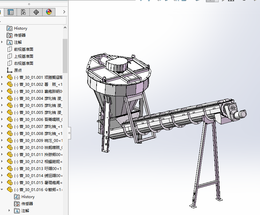Open the PropertyManager tab icon
The height and width of the screenshot is (215, 260).
[x=11, y=12]
